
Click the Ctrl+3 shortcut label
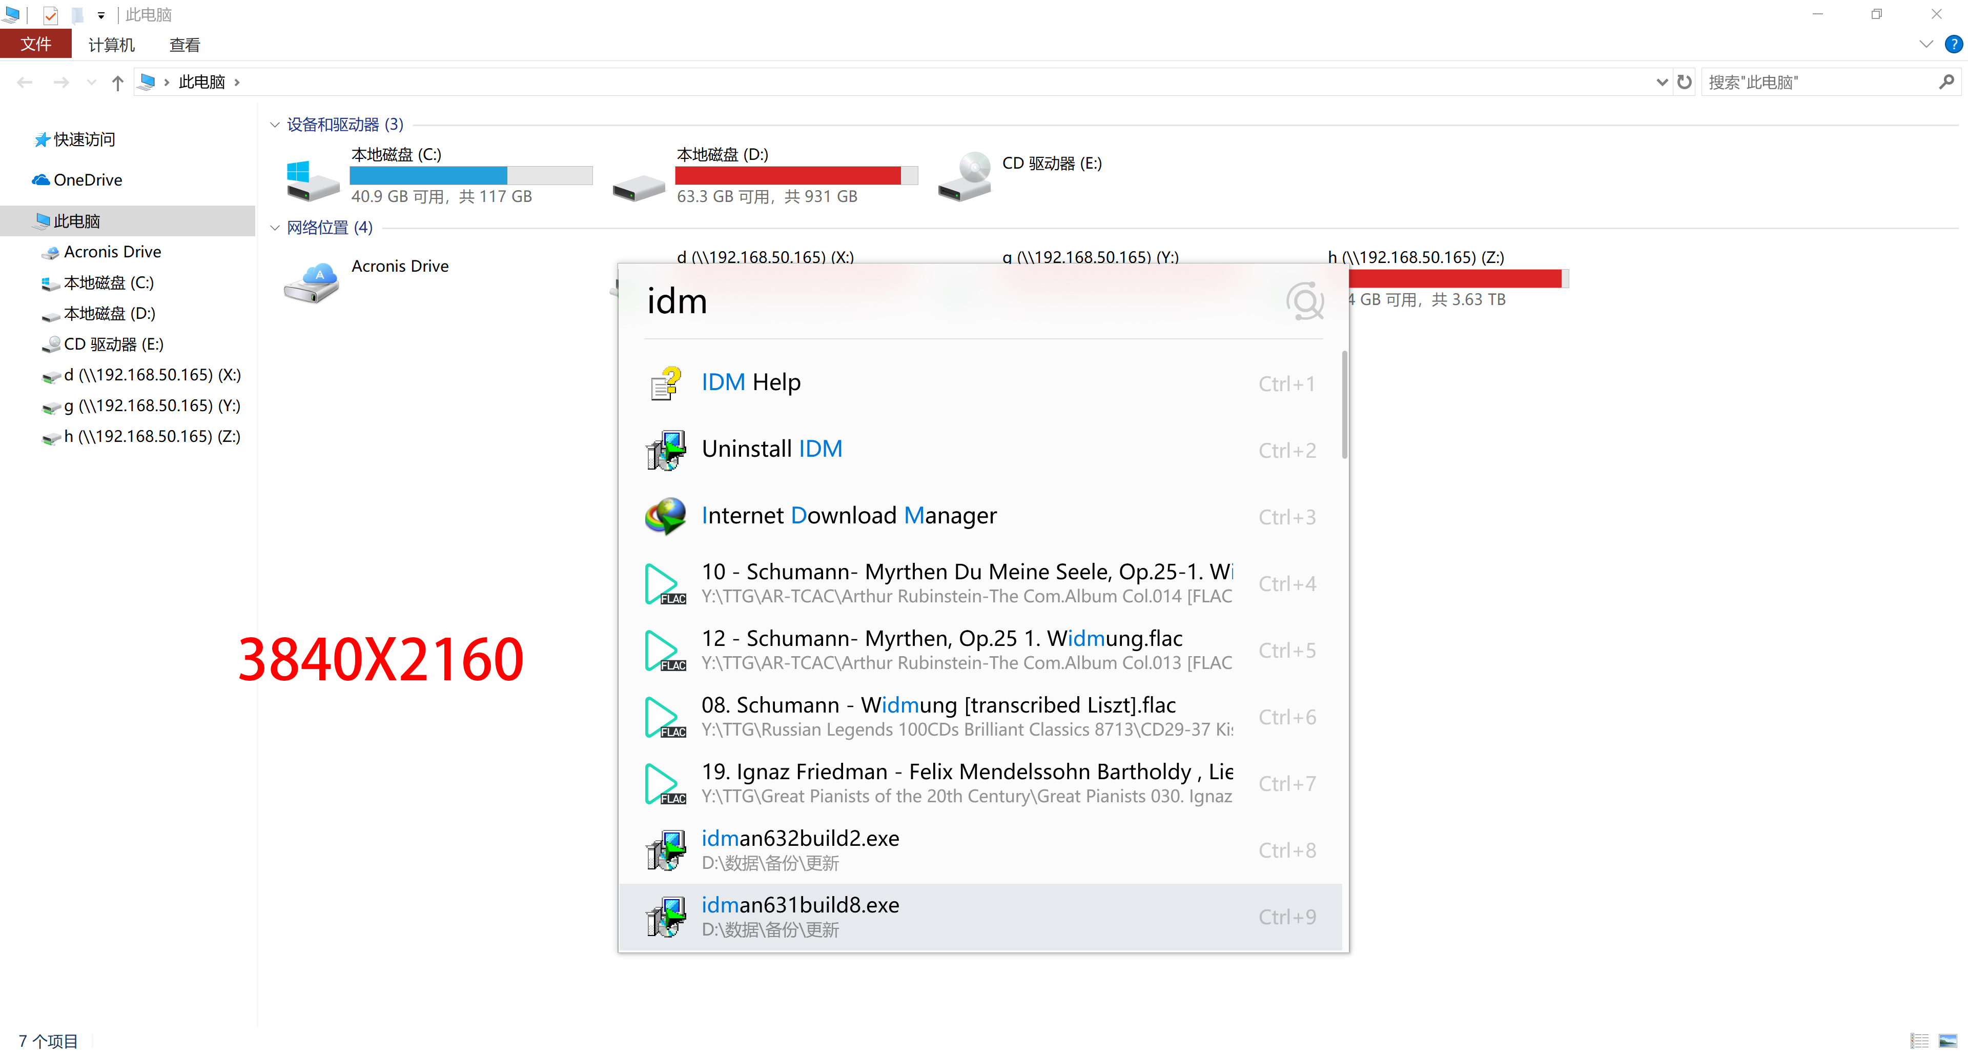coord(1287,517)
